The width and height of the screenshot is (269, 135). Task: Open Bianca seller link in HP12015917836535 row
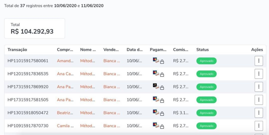pyautogui.click(x=112, y=74)
